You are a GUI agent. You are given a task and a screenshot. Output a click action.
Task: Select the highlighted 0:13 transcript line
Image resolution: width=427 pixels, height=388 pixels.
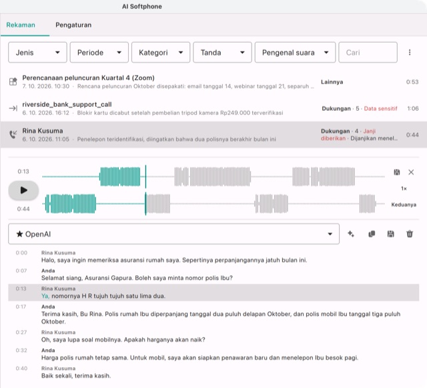pyautogui.click(x=213, y=293)
